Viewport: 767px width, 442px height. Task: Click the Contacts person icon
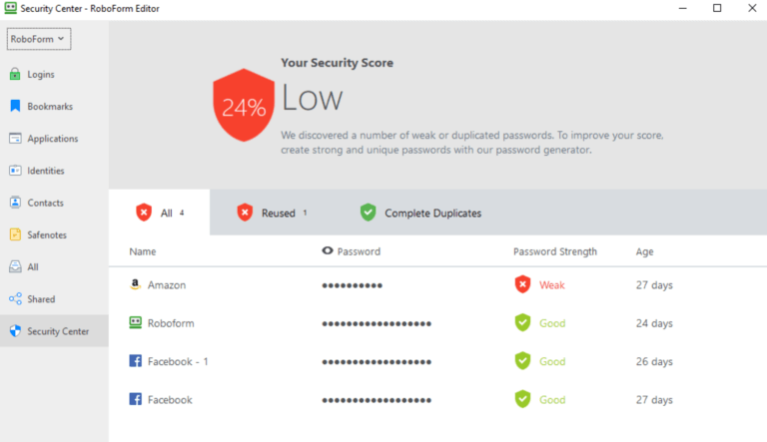coord(15,203)
